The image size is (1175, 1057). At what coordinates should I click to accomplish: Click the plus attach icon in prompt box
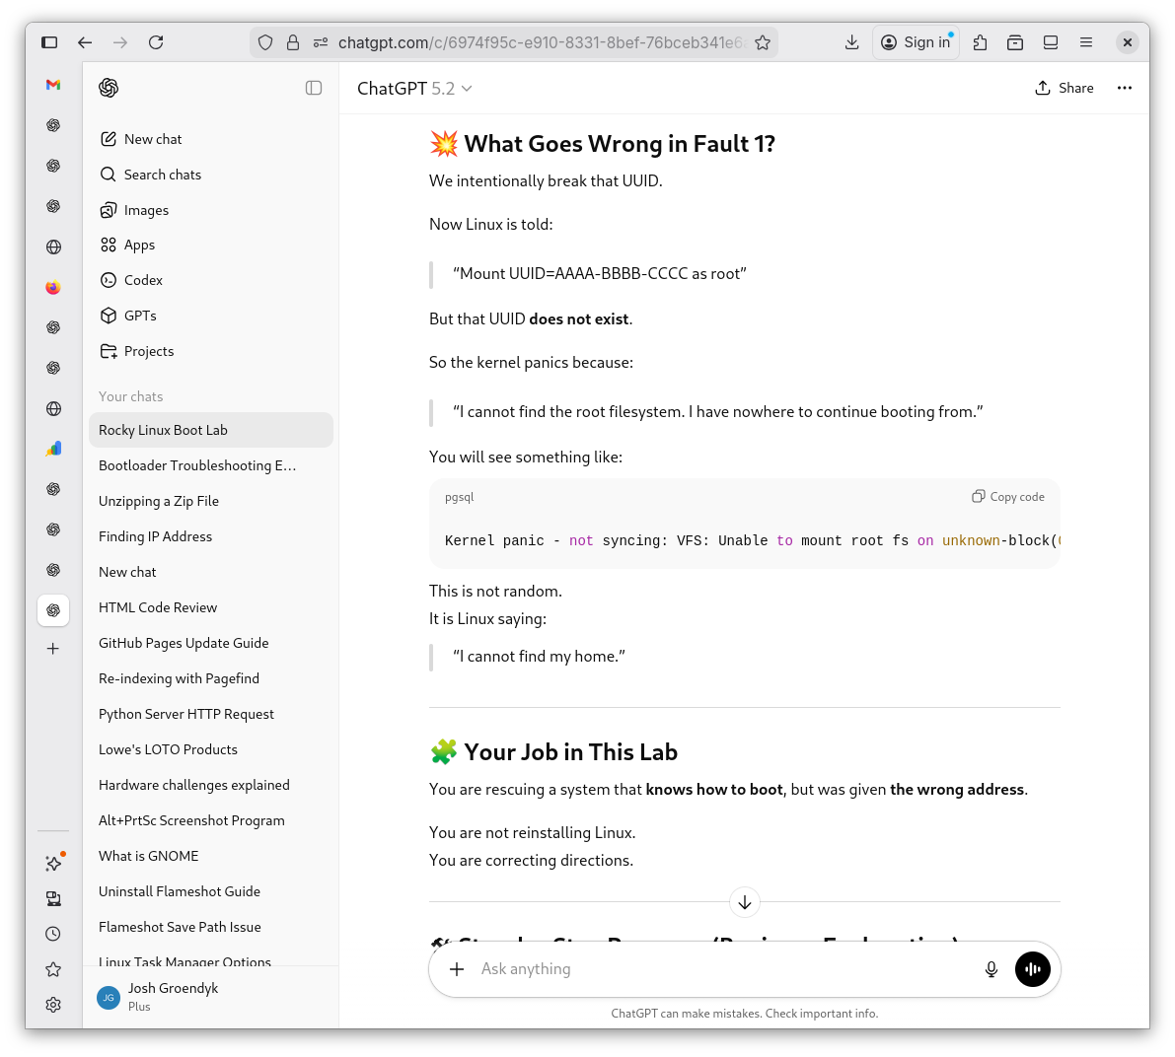tap(457, 969)
